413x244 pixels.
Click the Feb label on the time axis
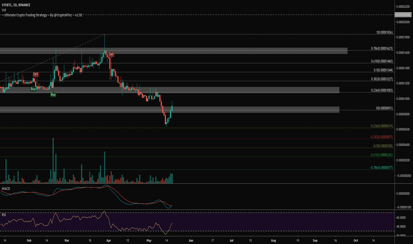click(29, 240)
